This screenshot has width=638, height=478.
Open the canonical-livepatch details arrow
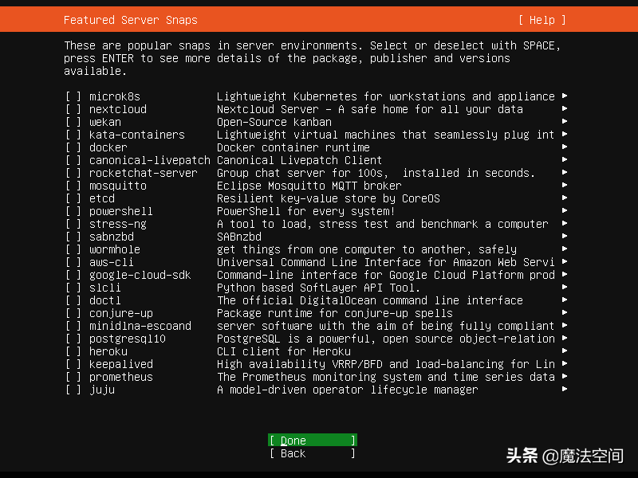[x=565, y=159]
